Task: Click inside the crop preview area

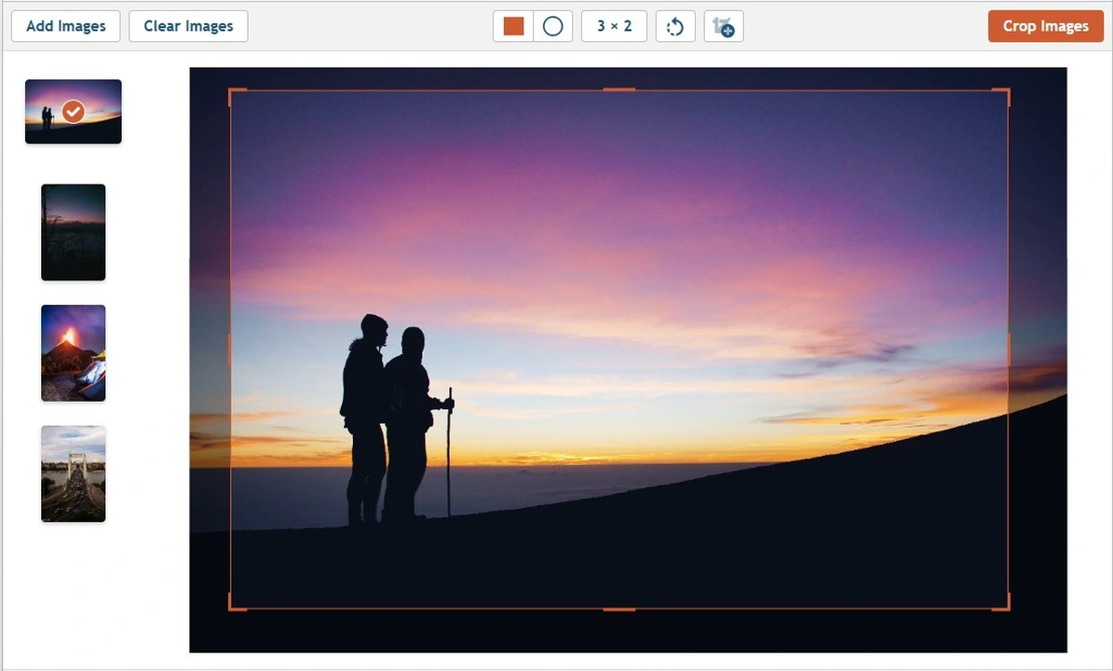Action: click(618, 349)
